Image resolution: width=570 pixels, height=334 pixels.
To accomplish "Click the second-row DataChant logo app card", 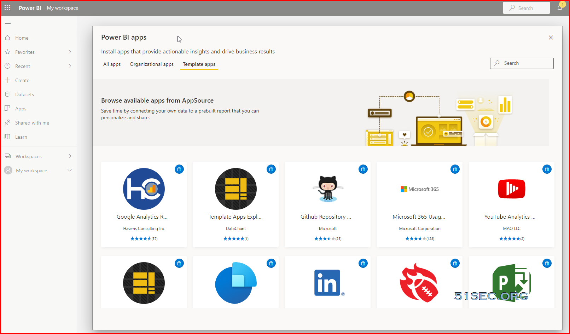I will 144,283.
